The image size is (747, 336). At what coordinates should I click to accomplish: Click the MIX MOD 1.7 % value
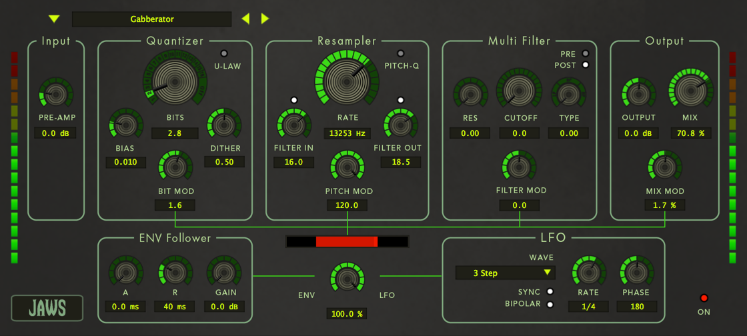point(664,205)
